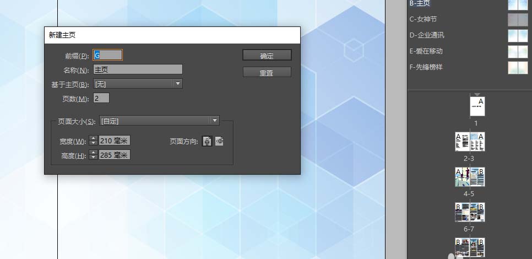Click the D-企业通讯 master thumbnail
The width and height of the screenshot is (532, 259).
tap(518, 36)
